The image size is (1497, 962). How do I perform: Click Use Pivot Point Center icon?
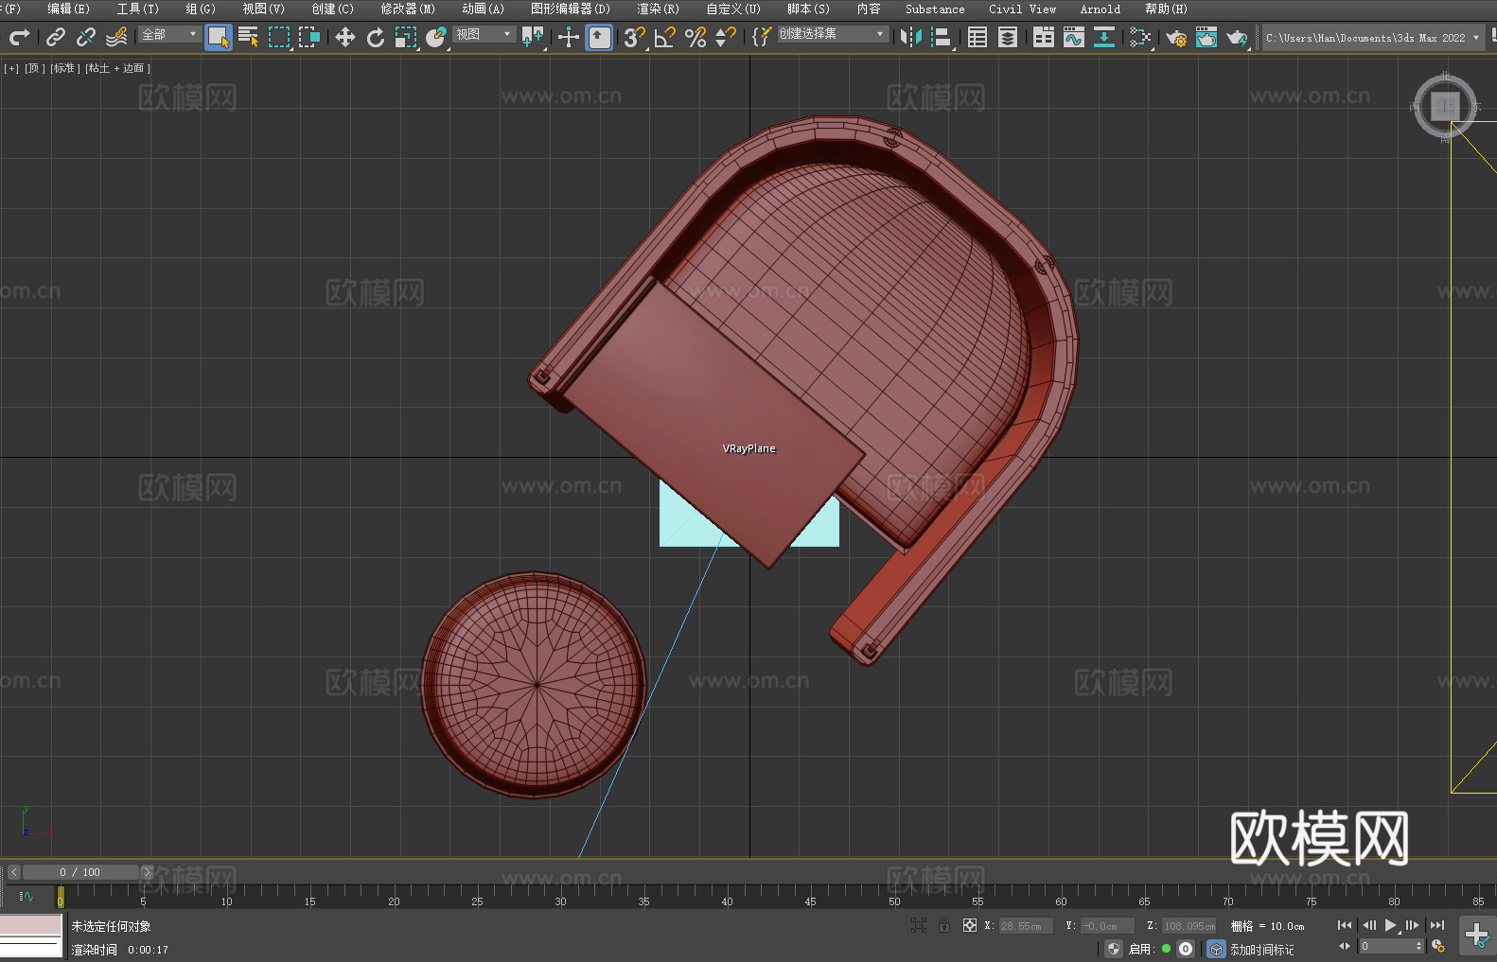coord(533,37)
